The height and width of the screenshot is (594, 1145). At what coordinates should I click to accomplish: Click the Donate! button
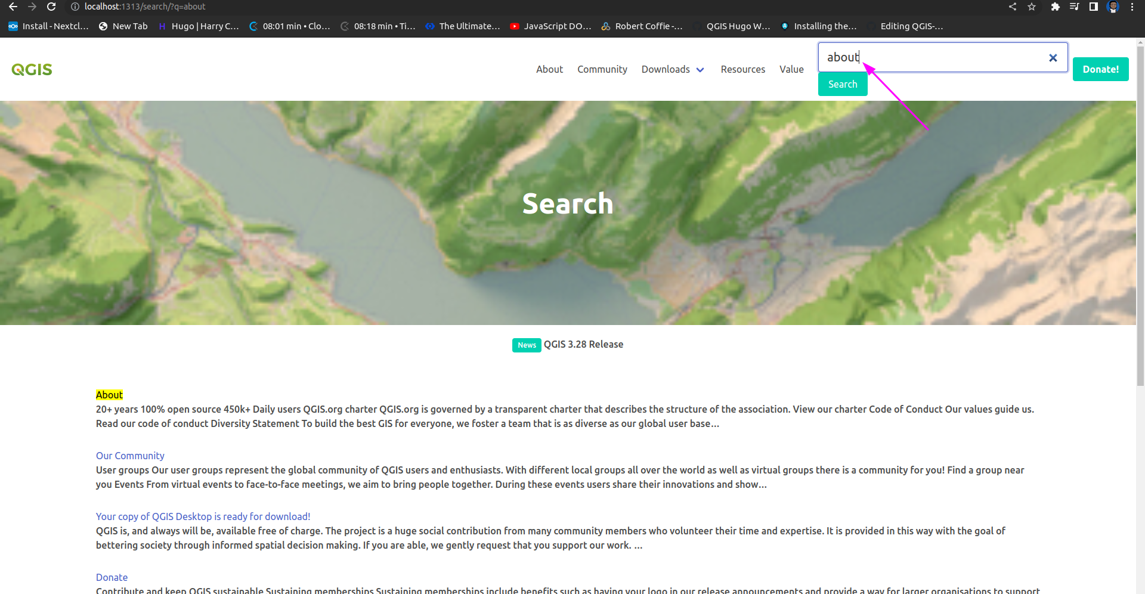(x=1100, y=69)
